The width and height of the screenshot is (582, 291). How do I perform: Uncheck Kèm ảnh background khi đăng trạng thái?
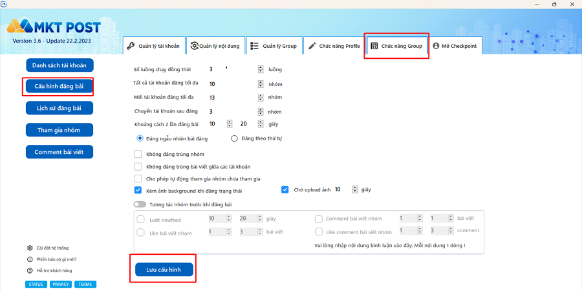pos(138,190)
